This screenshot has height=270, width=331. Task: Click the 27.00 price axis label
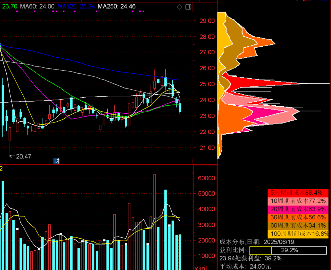(x=207, y=52)
